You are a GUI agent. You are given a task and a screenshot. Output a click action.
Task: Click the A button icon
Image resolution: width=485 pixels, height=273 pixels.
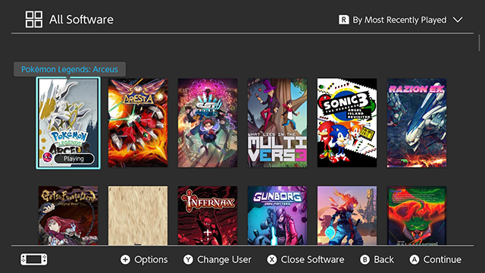(x=415, y=259)
